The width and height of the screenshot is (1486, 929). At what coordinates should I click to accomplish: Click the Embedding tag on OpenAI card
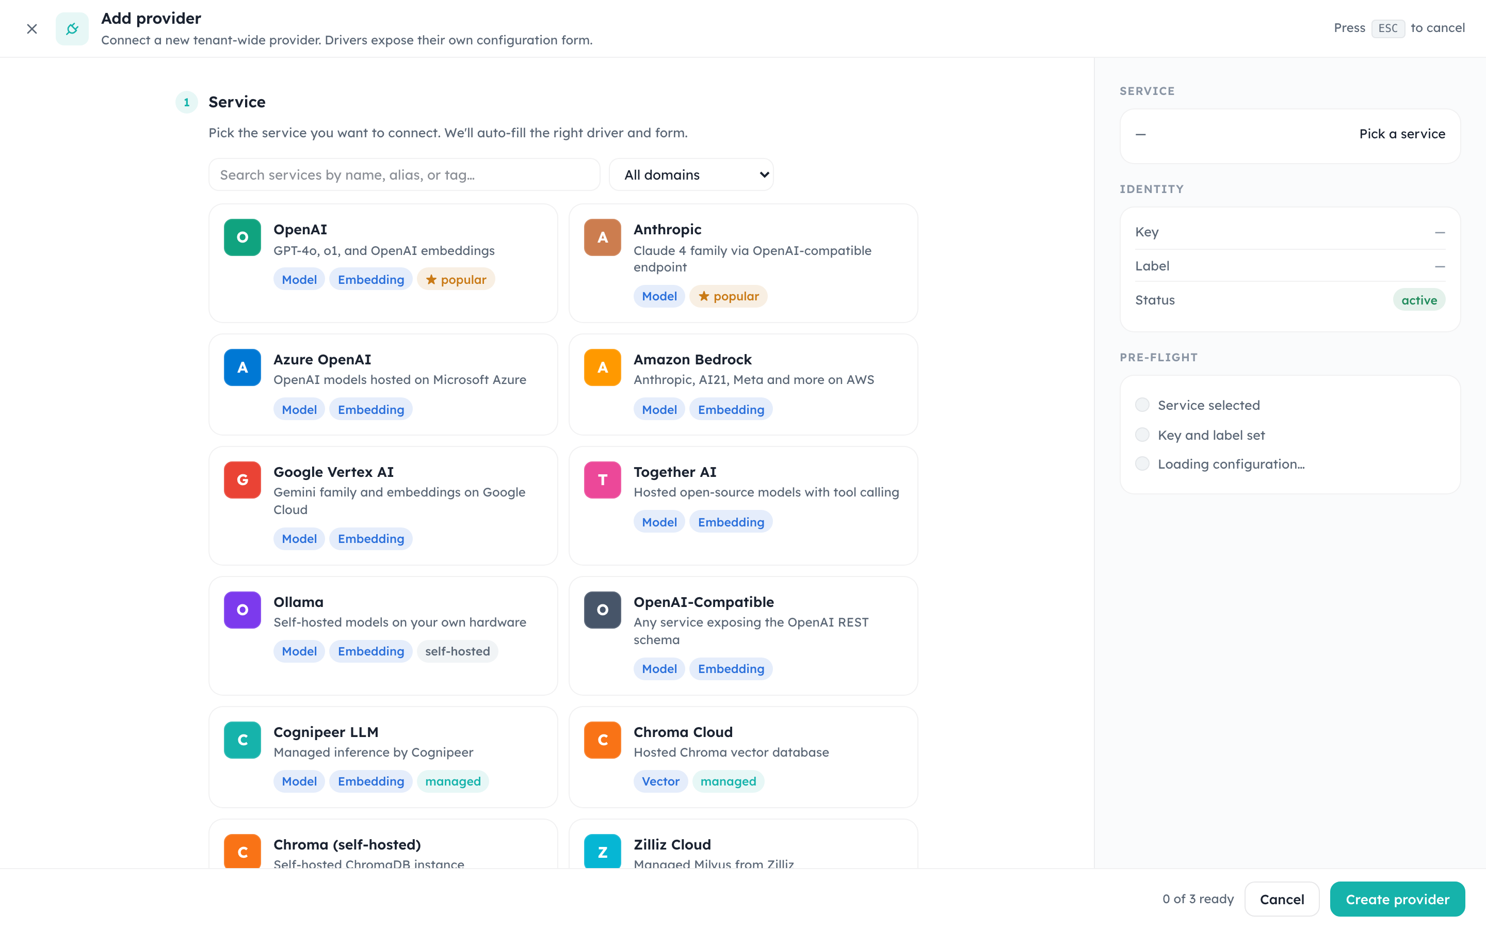pyautogui.click(x=371, y=280)
